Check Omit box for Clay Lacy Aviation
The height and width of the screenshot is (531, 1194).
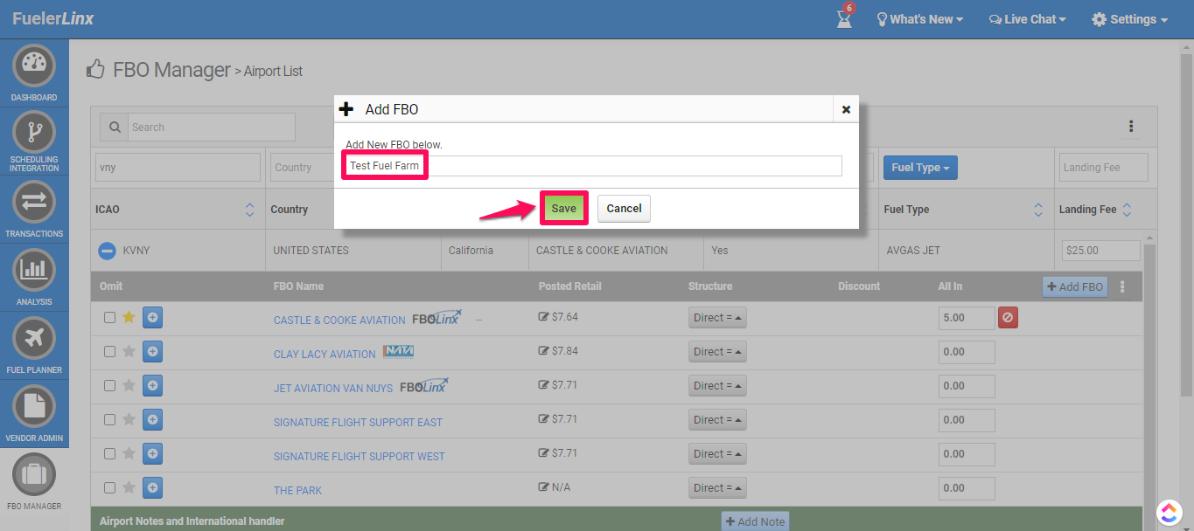(109, 352)
